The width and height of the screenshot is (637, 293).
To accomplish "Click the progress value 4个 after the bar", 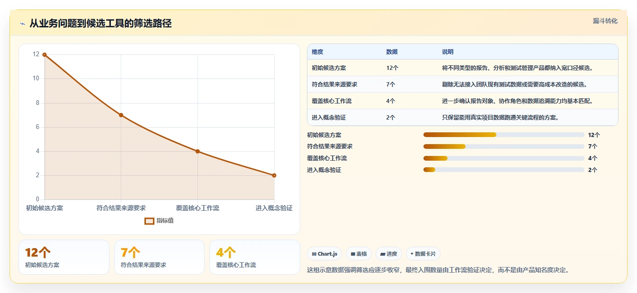I will 592,158.
